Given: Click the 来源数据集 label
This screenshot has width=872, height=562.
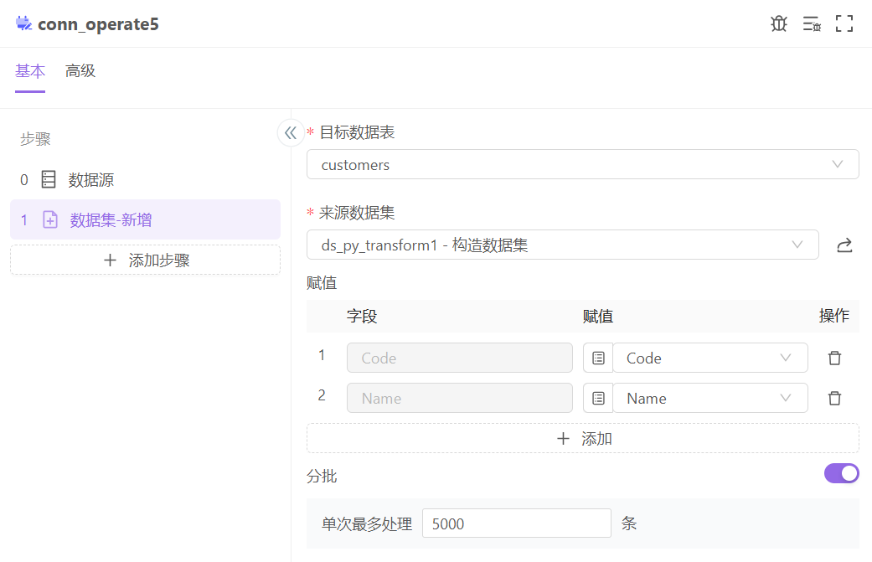Looking at the screenshot, I should 357,213.
